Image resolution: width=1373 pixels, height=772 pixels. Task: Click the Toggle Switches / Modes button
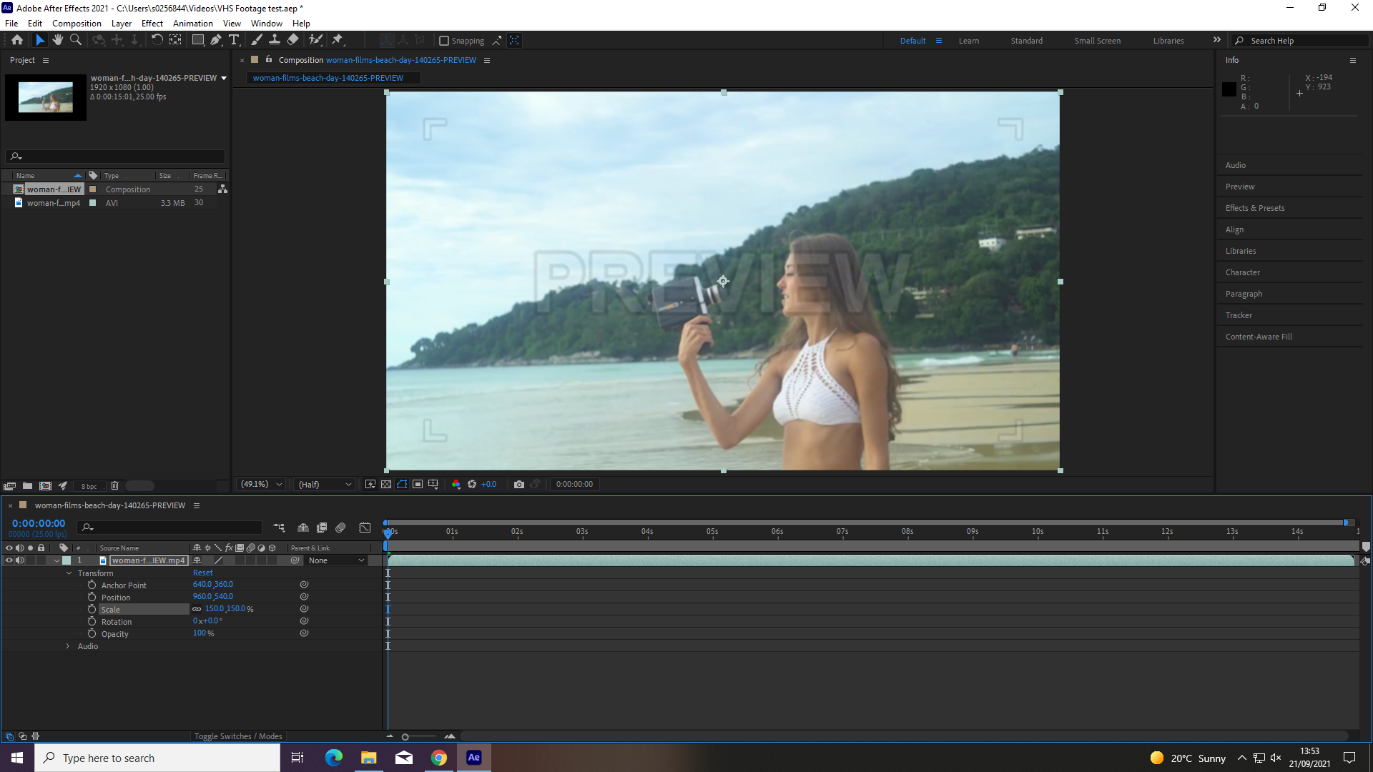(238, 736)
